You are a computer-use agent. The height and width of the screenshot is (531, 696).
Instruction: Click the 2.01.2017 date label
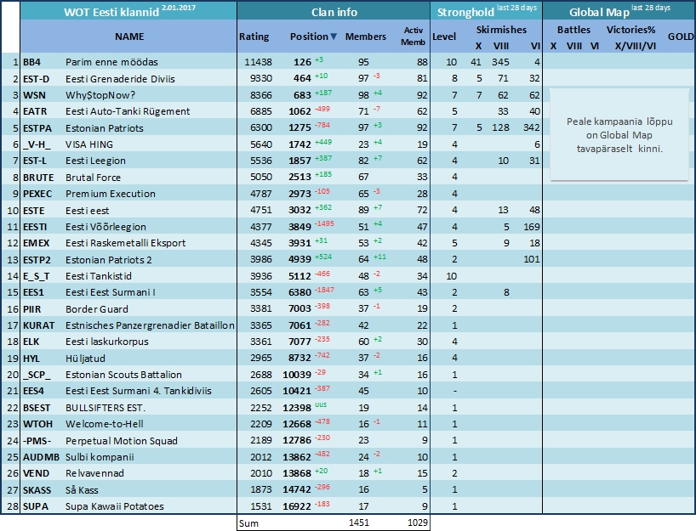(179, 8)
